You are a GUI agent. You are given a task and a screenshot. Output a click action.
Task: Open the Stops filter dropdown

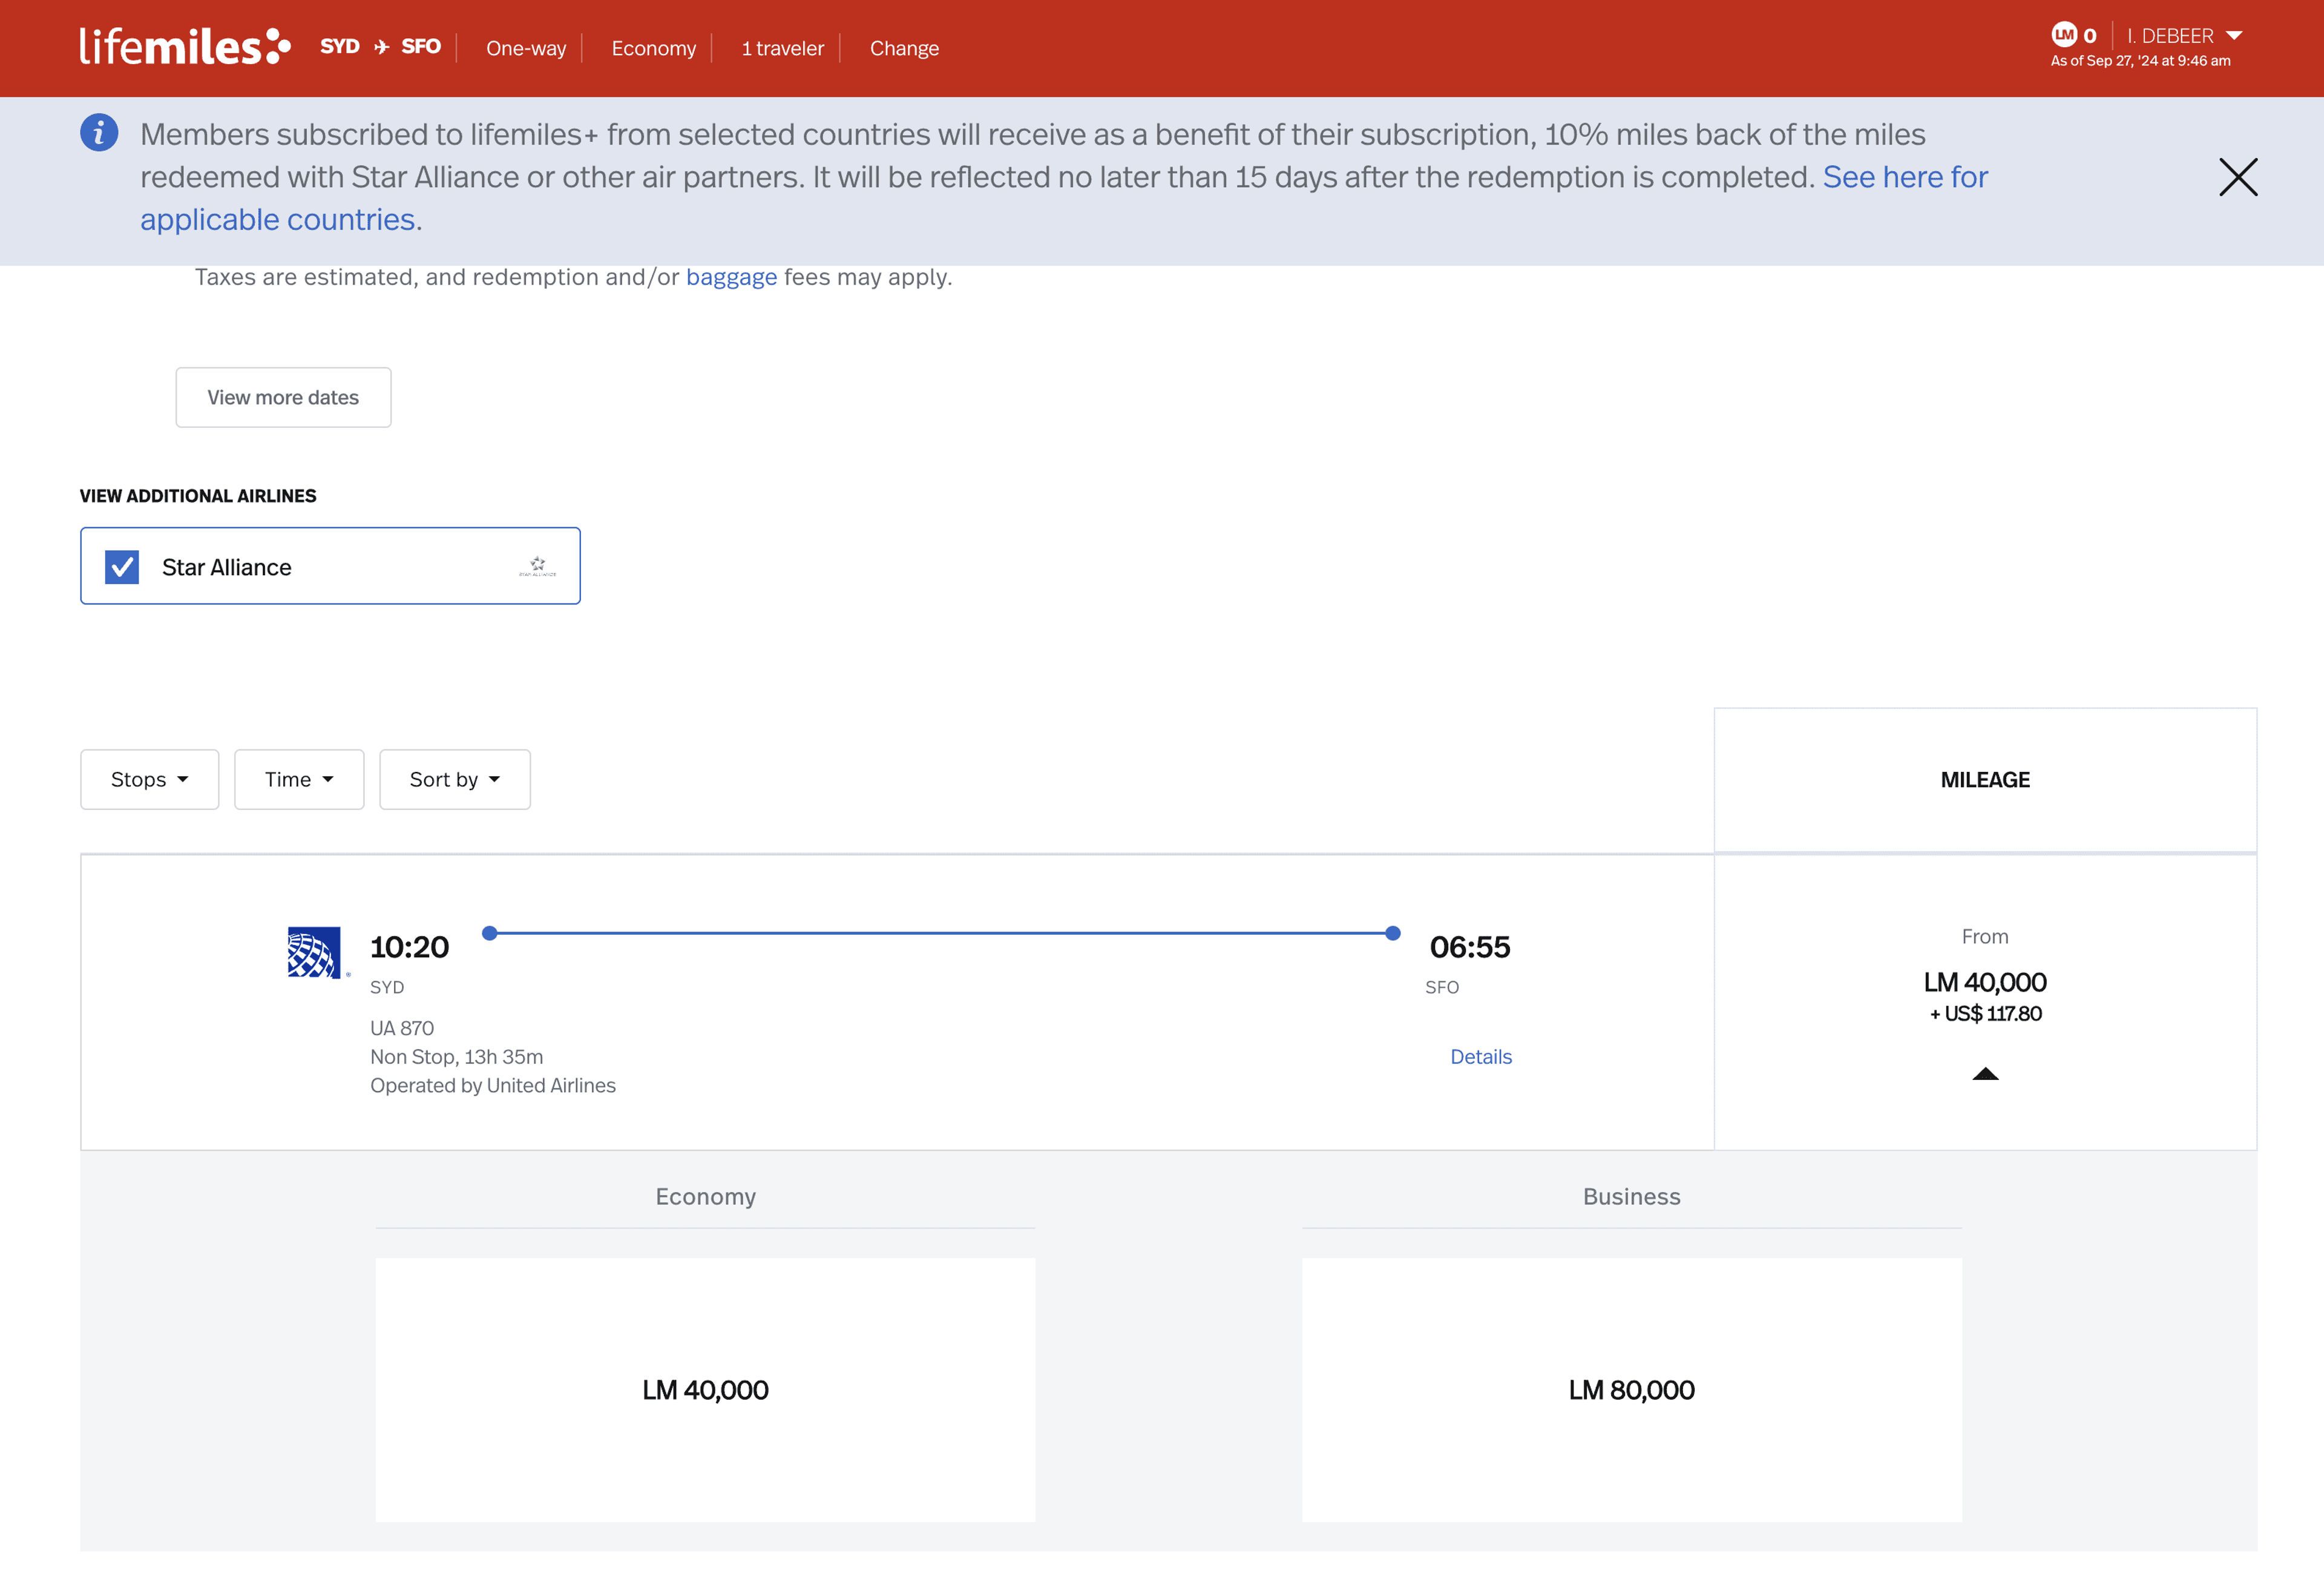(150, 779)
